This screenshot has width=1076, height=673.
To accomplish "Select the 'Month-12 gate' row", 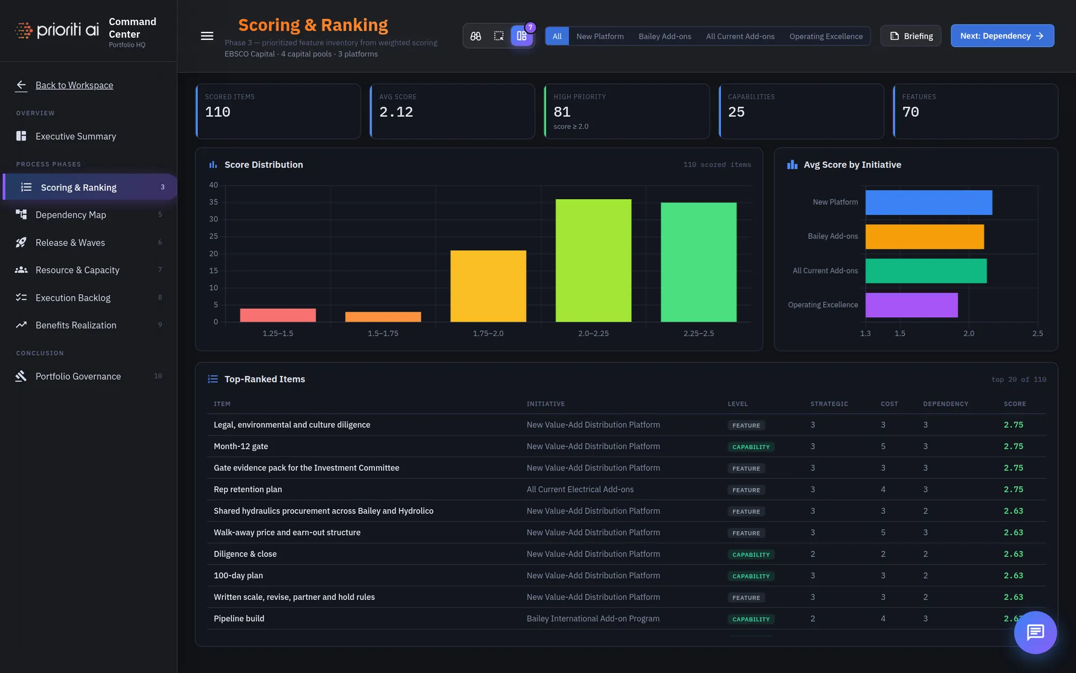I will tap(627, 446).
